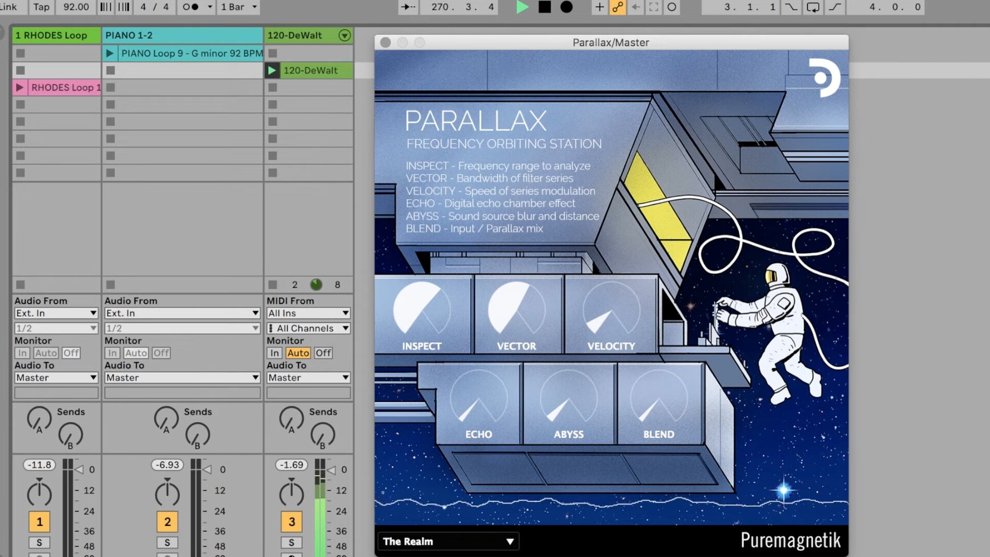
Task: Set 120-DeWalt monitor to Off
Action: tap(323, 353)
